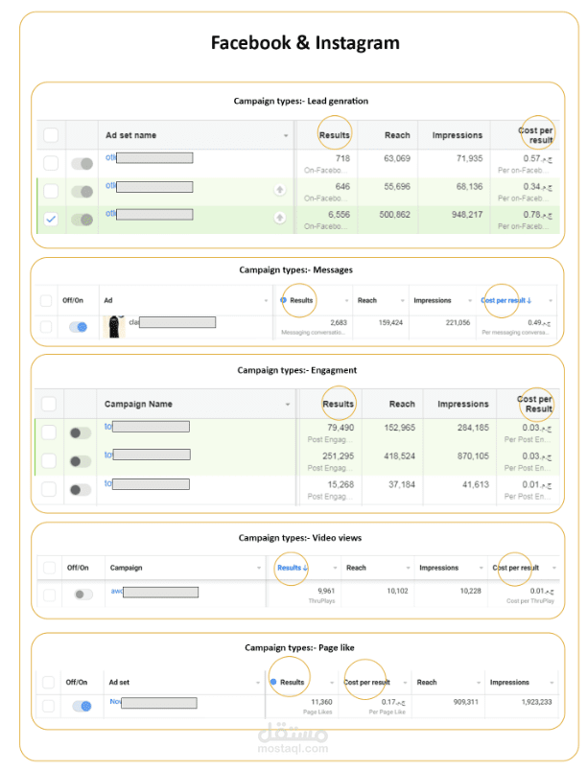Enable the campaign switch in the 251,295 results row
This screenshot has width=587, height=770.
point(81,461)
